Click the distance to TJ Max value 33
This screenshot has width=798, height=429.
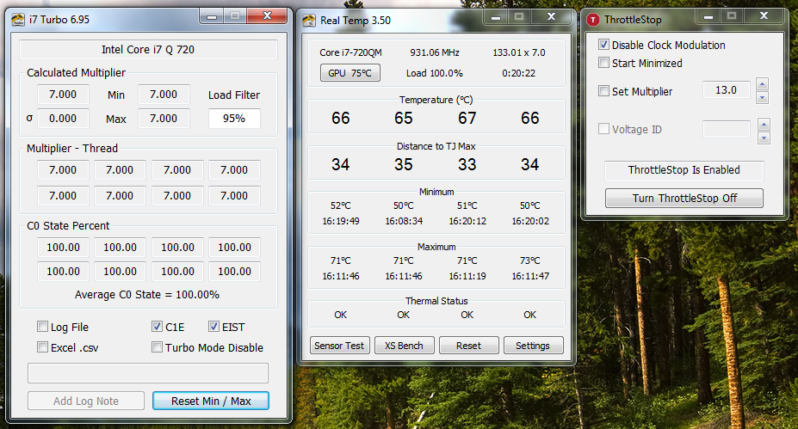[467, 164]
